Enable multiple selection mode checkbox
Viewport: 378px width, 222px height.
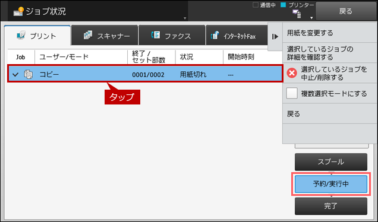[292, 93]
